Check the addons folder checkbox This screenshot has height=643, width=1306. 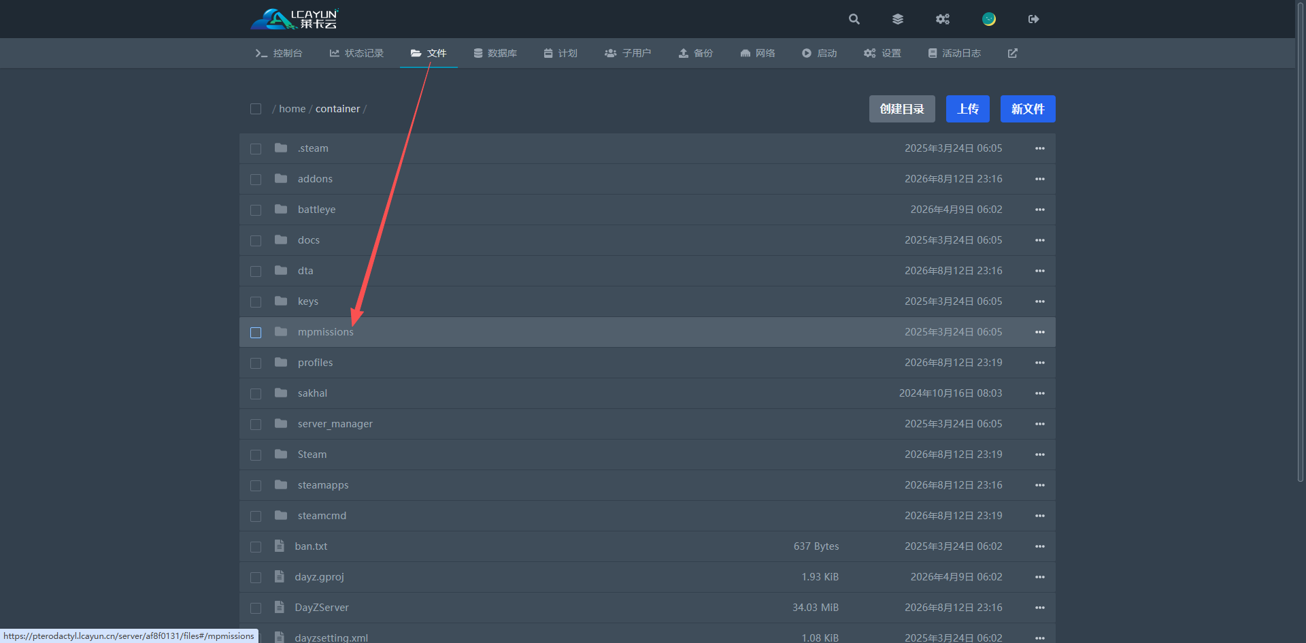[256, 180]
